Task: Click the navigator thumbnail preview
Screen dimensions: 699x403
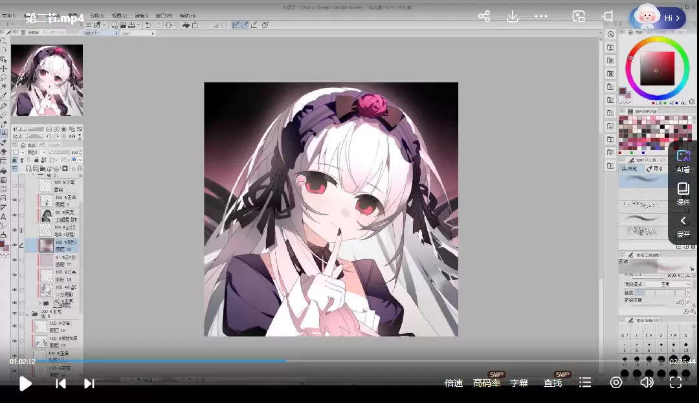Action: tap(47, 80)
